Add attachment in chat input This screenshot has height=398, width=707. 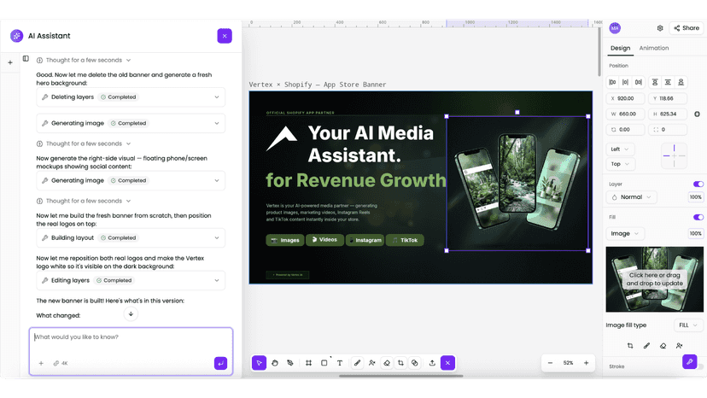click(x=41, y=363)
